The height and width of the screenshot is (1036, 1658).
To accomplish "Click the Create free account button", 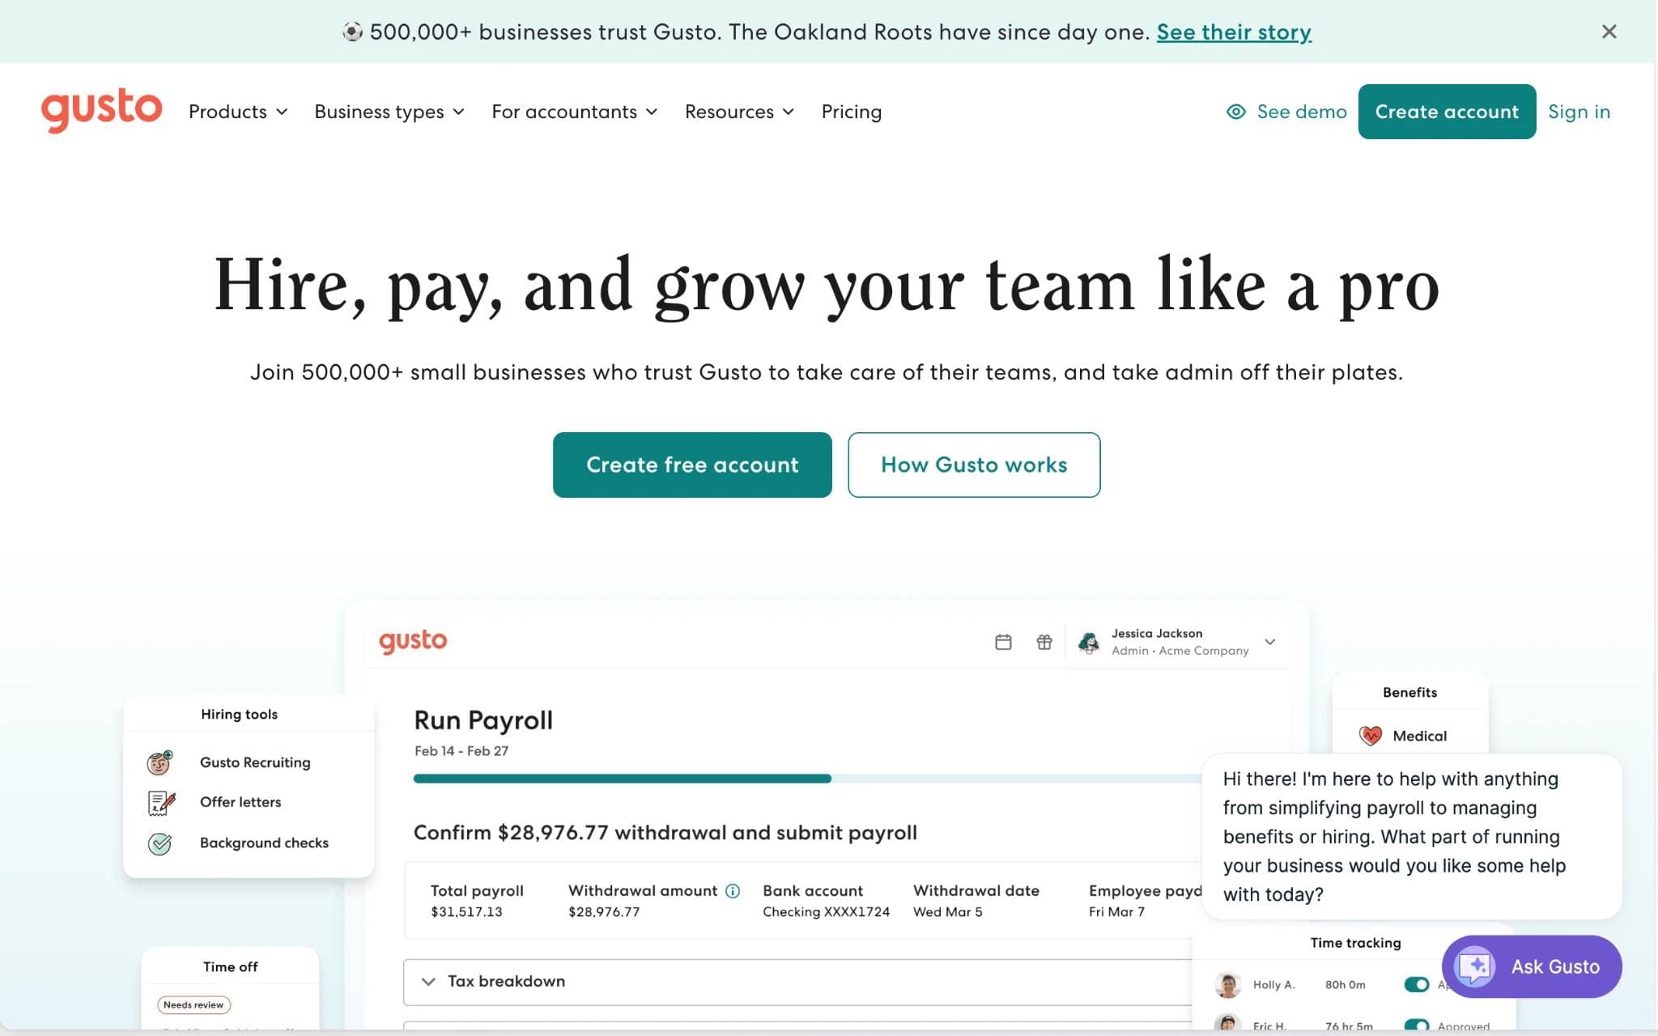I will coord(692,465).
